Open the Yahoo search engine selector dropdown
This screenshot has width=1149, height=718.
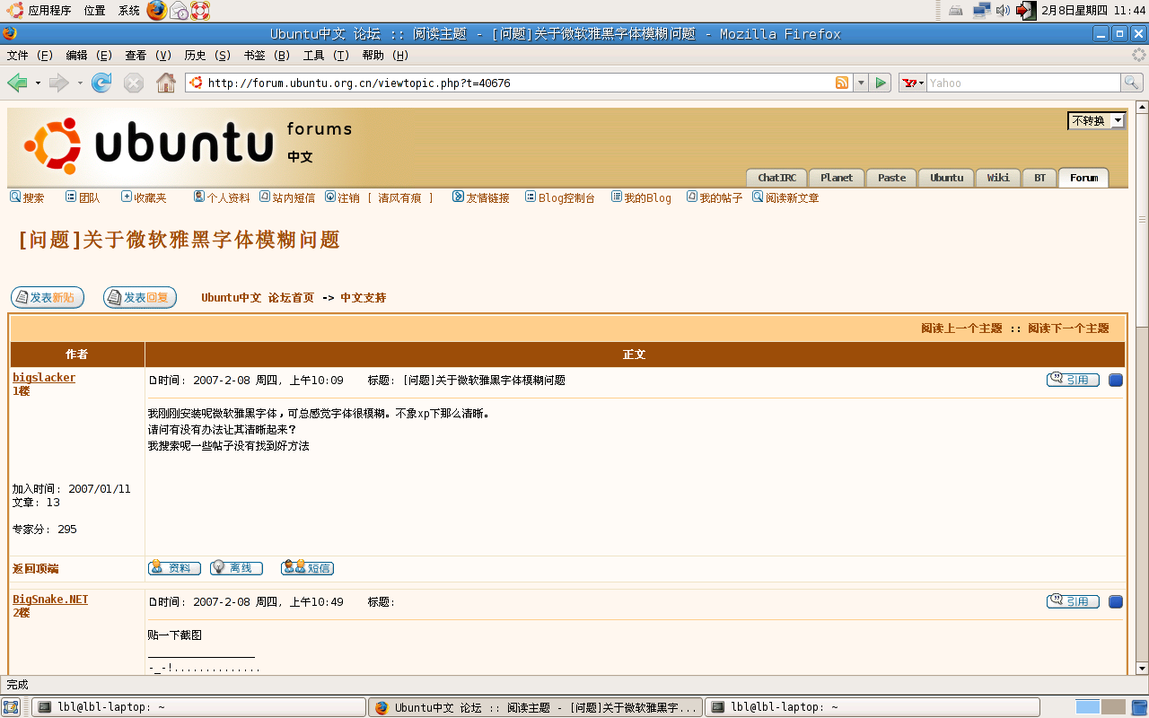point(913,83)
